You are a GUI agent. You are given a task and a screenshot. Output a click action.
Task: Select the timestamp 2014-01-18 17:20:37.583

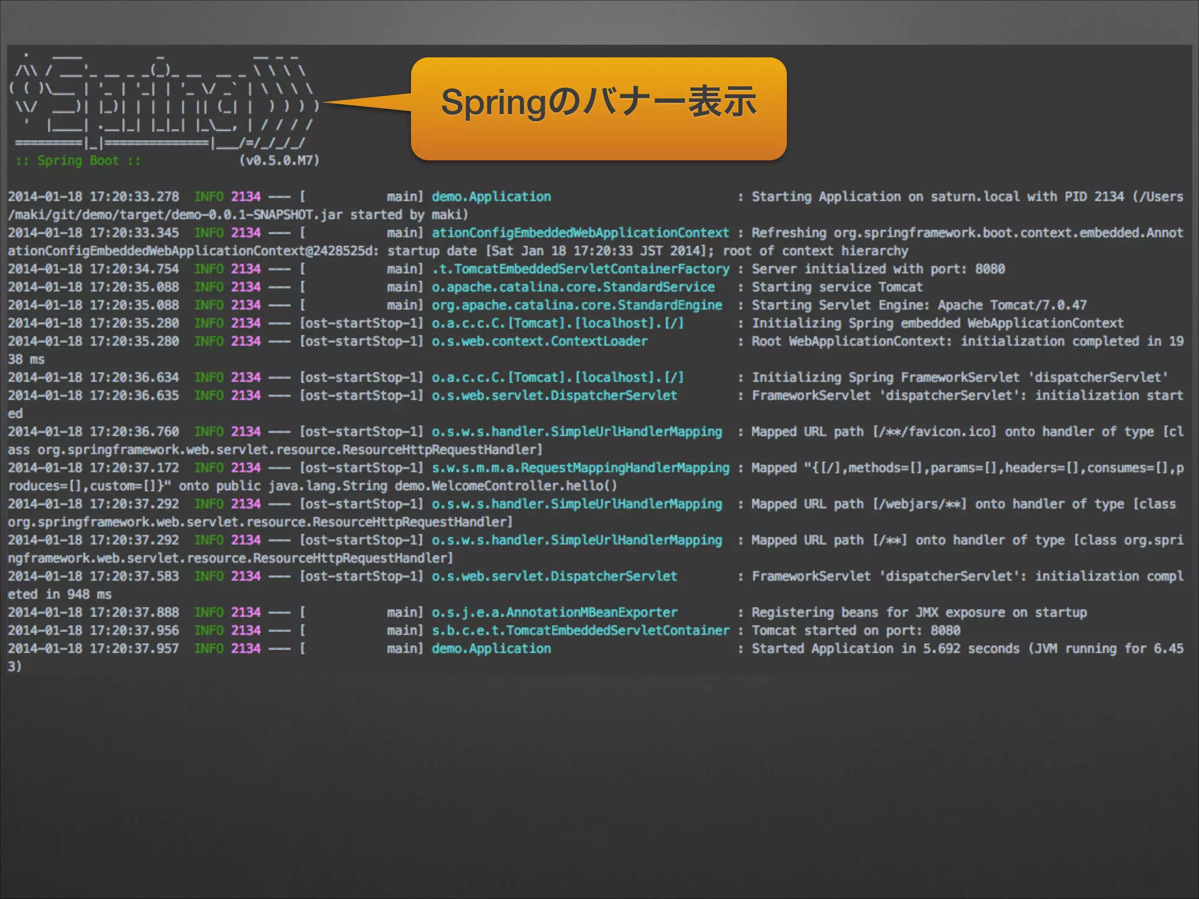93,577
